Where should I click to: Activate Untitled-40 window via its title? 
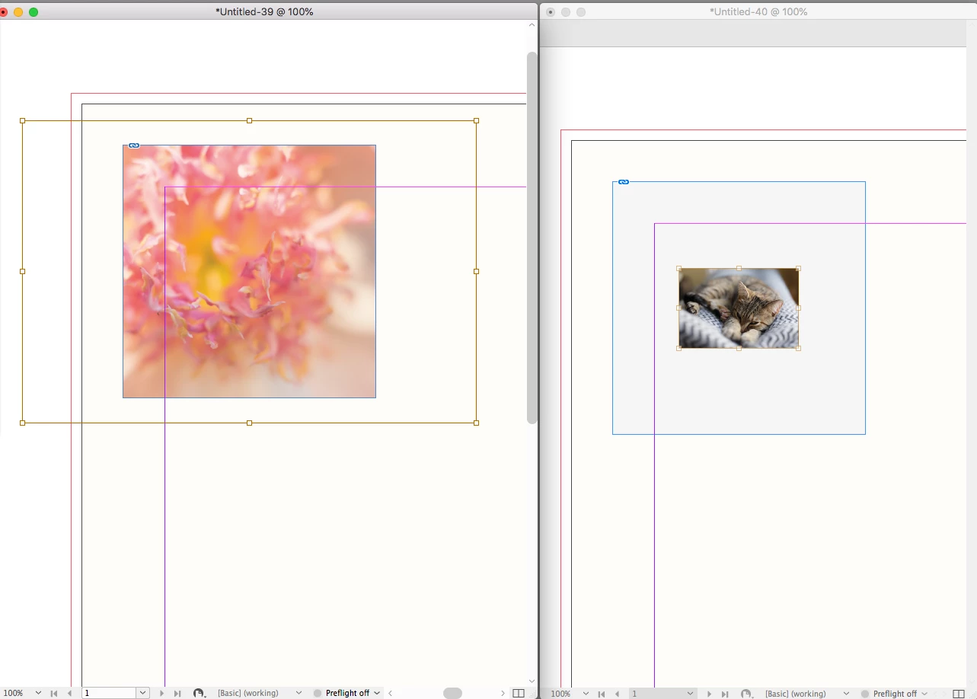coord(758,11)
